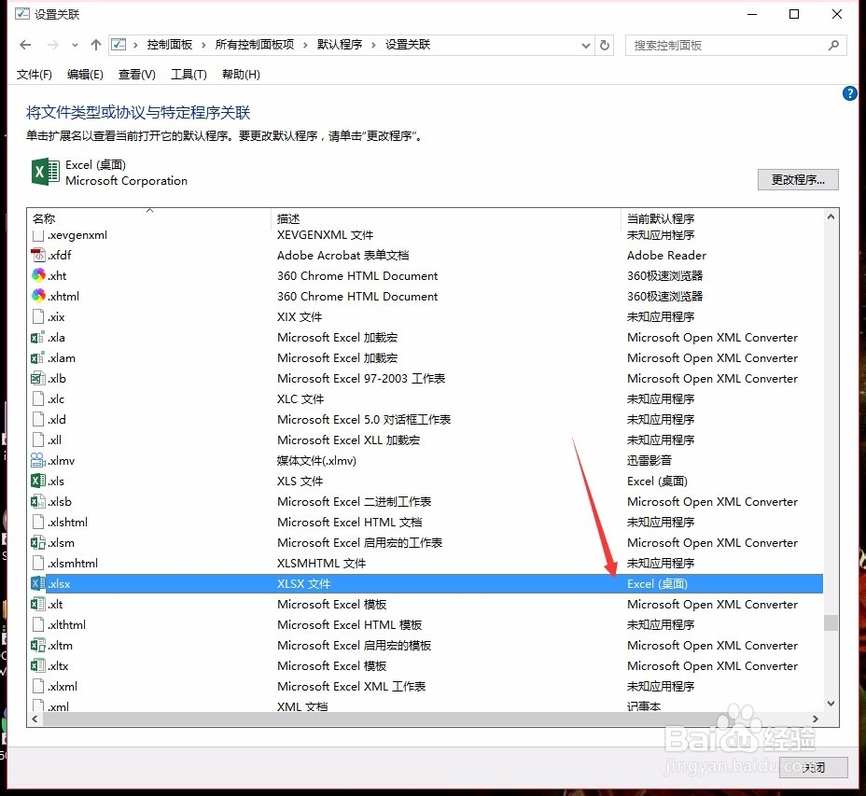Click the up-arrow navigation icon

[x=96, y=44]
